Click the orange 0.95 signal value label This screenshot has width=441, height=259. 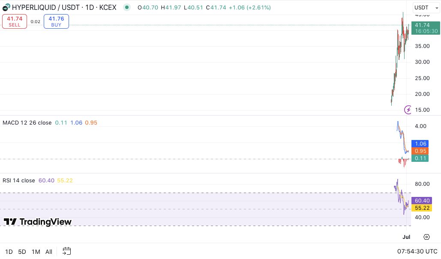[x=420, y=151]
